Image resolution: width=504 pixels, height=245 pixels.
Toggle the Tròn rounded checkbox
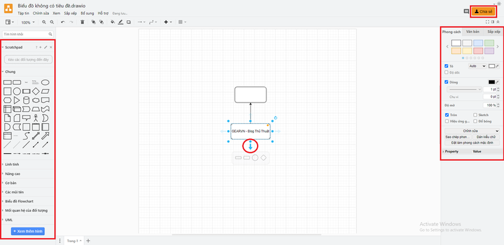(x=447, y=115)
